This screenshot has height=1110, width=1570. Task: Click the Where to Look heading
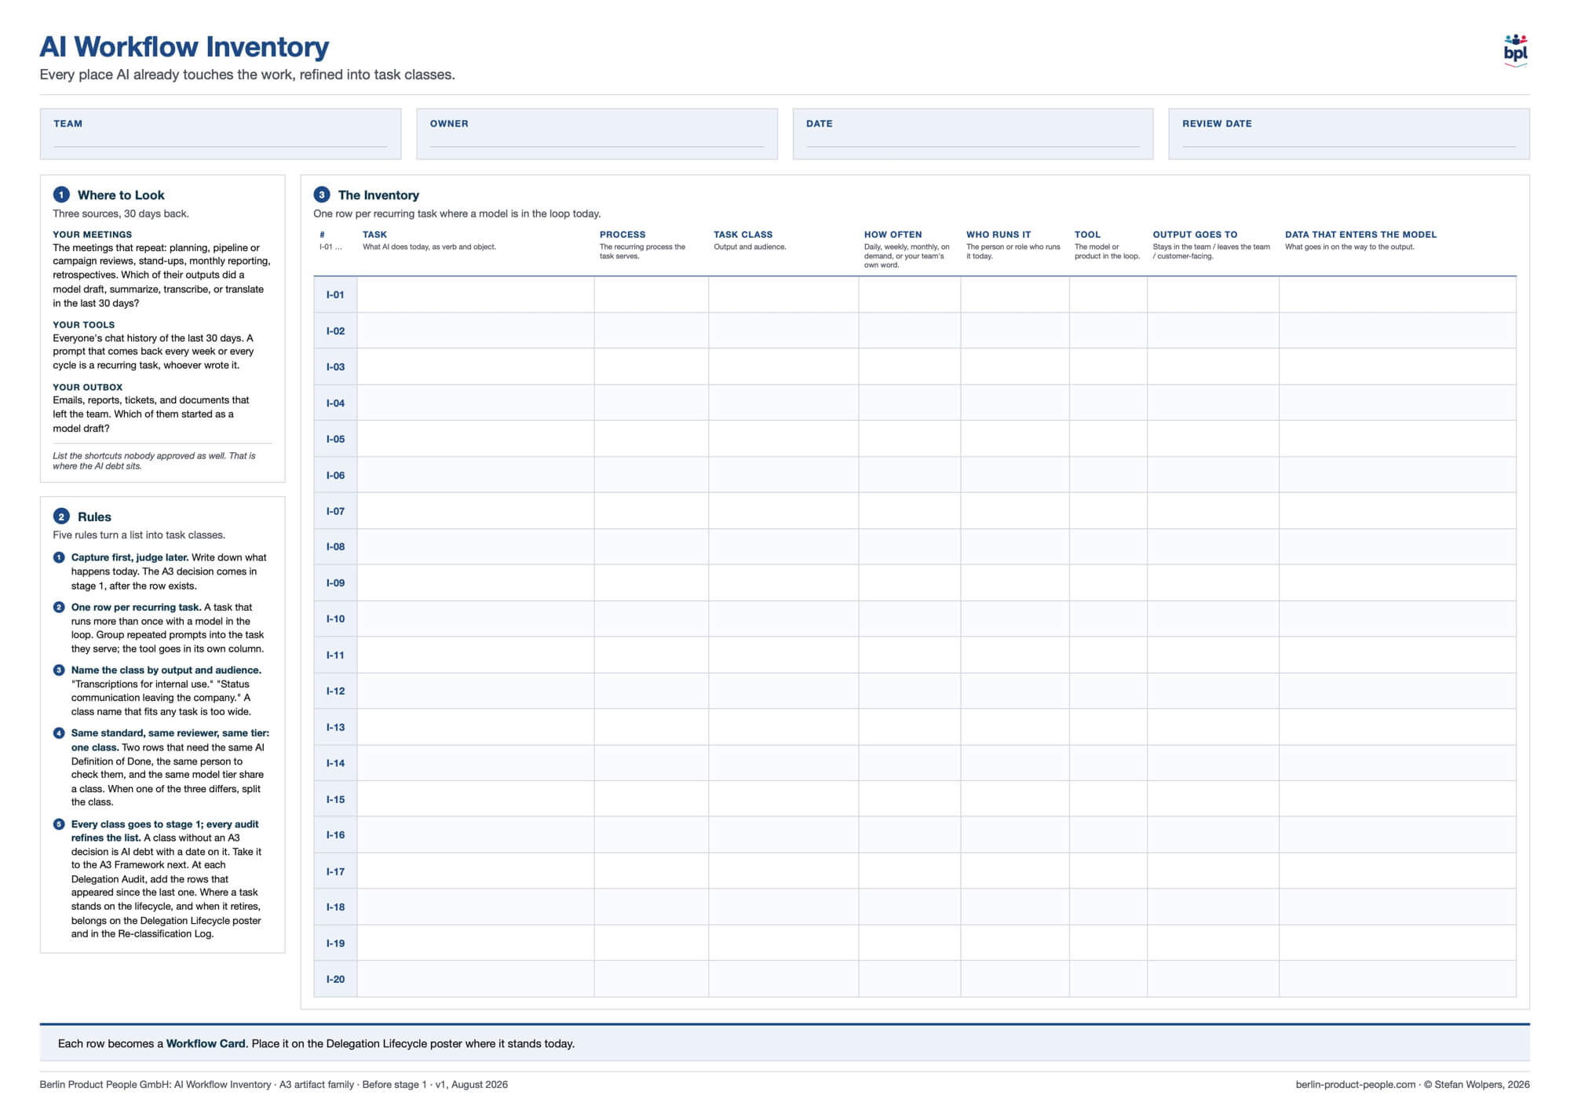point(121,195)
